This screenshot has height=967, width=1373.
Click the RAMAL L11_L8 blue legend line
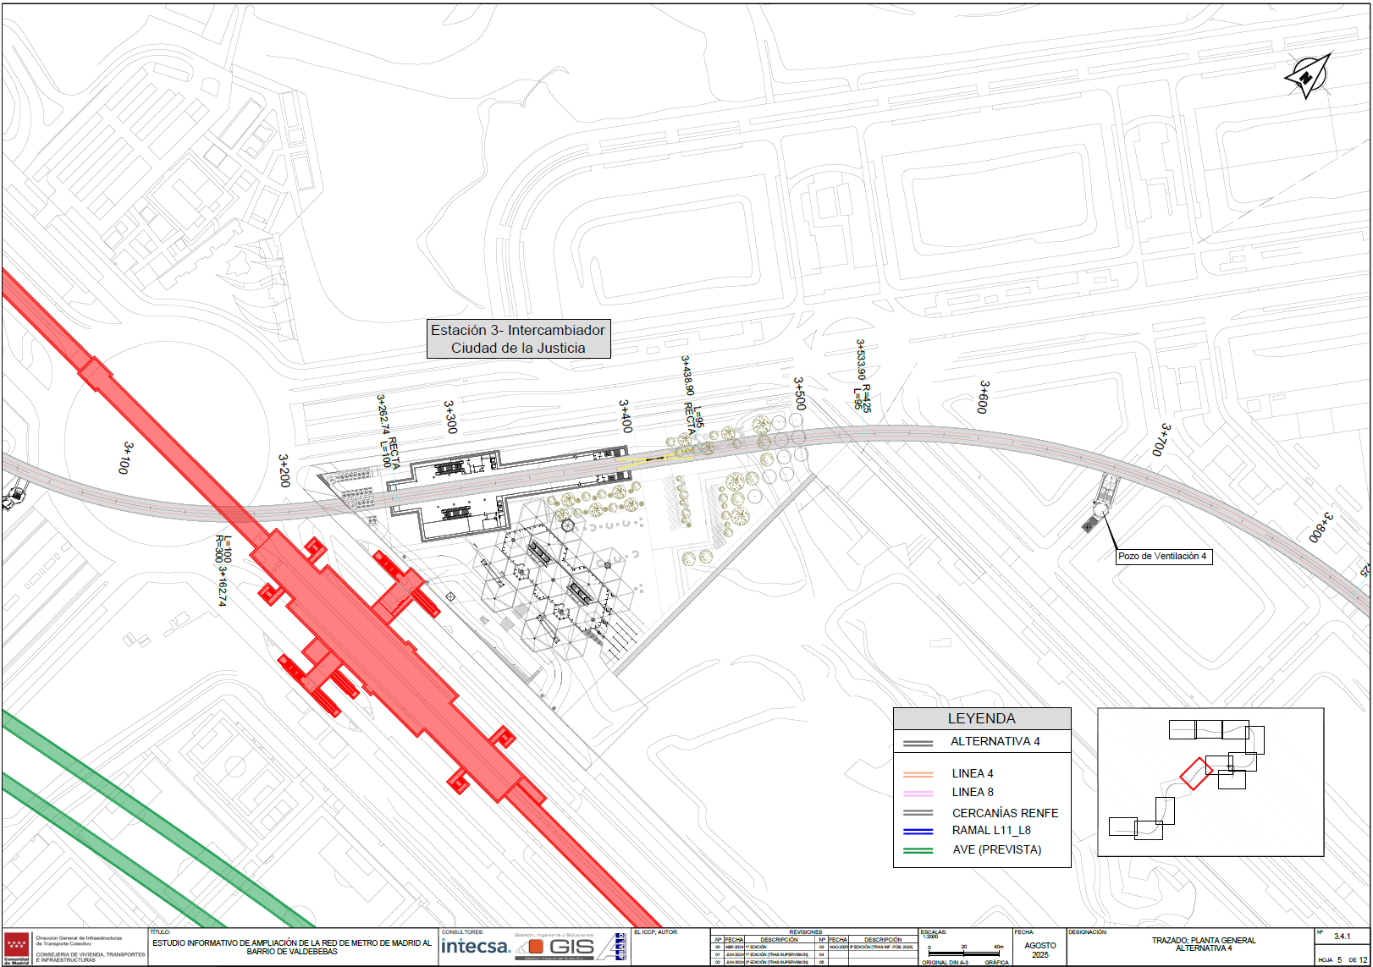(918, 831)
